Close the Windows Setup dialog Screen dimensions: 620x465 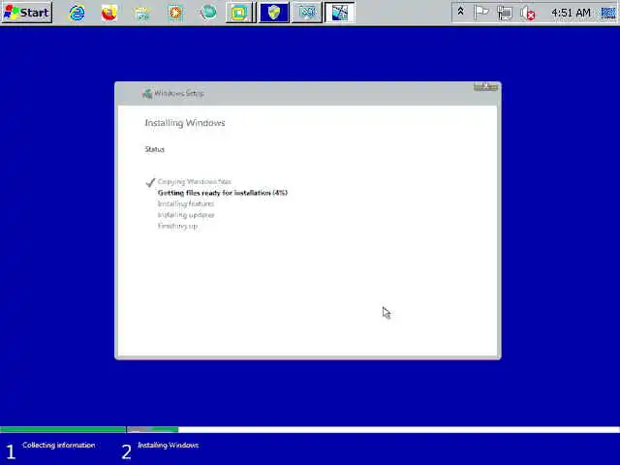pyautogui.click(x=485, y=86)
